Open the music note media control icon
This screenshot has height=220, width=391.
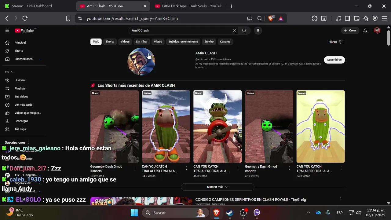338,18
